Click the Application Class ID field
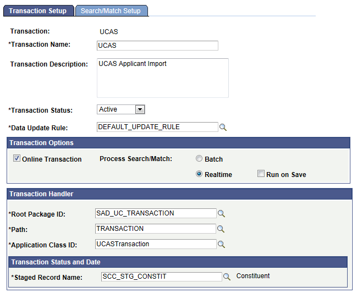The height and width of the screenshot is (293, 357). tap(156, 244)
